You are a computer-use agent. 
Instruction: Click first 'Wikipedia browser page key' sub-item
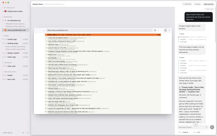16,24
